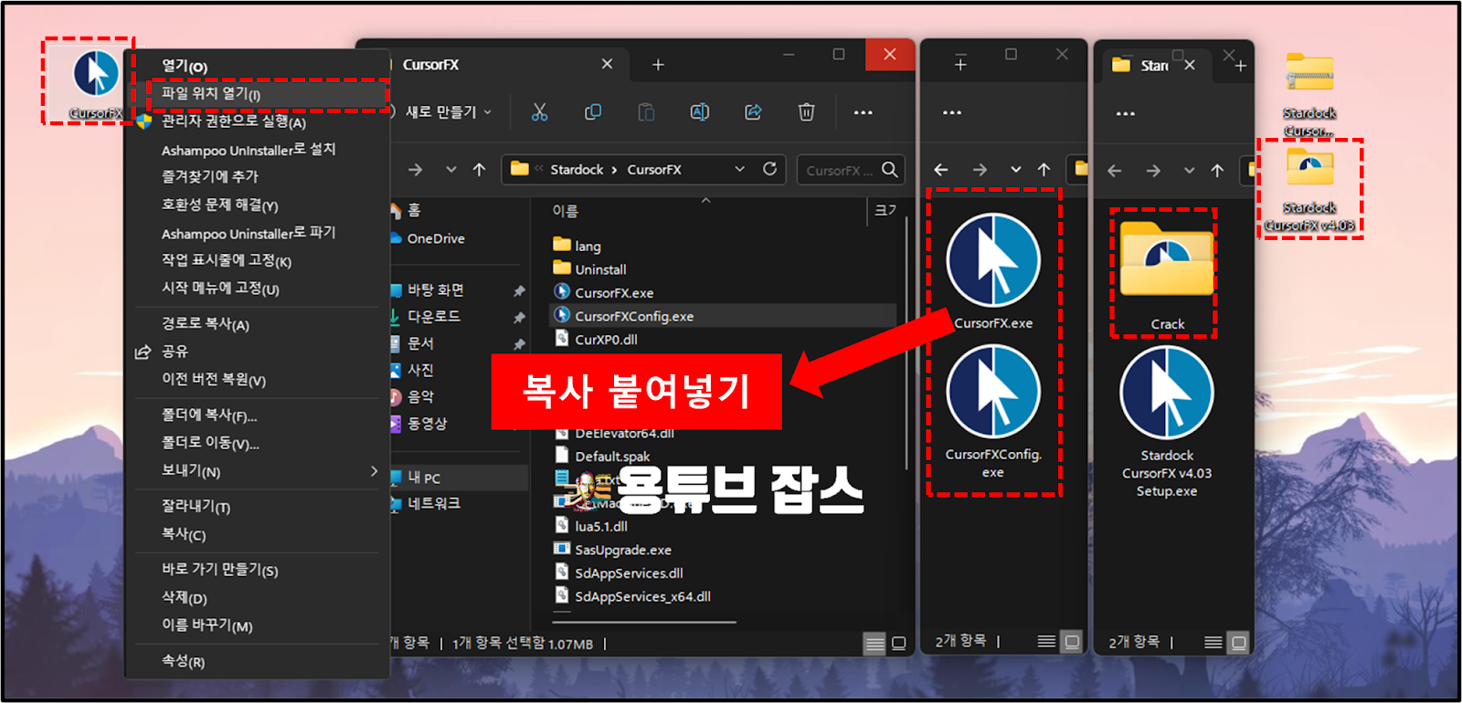Click the Stardock breadcrumb in address bar
This screenshot has width=1462, height=703.
pos(577,170)
